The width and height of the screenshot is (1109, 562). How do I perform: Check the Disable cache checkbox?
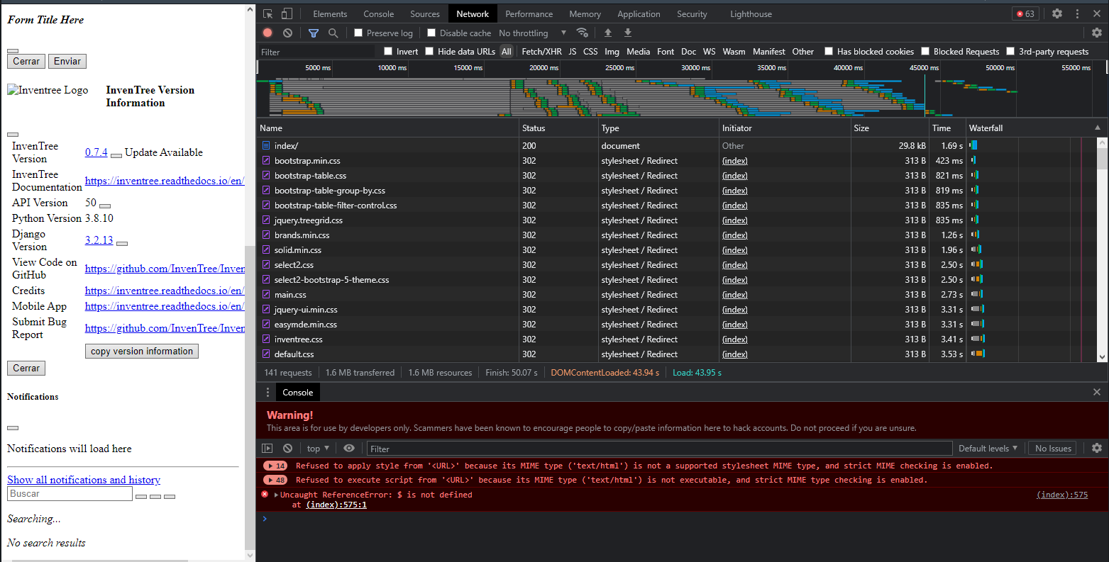pyautogui.click(x=431, y=33)
